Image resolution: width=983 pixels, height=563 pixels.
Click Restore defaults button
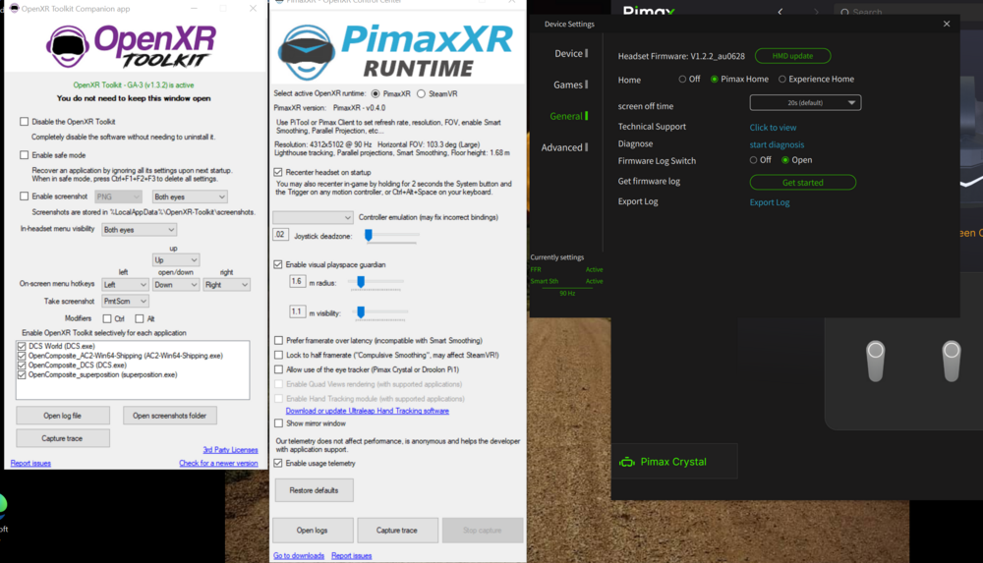click(315, 490)
